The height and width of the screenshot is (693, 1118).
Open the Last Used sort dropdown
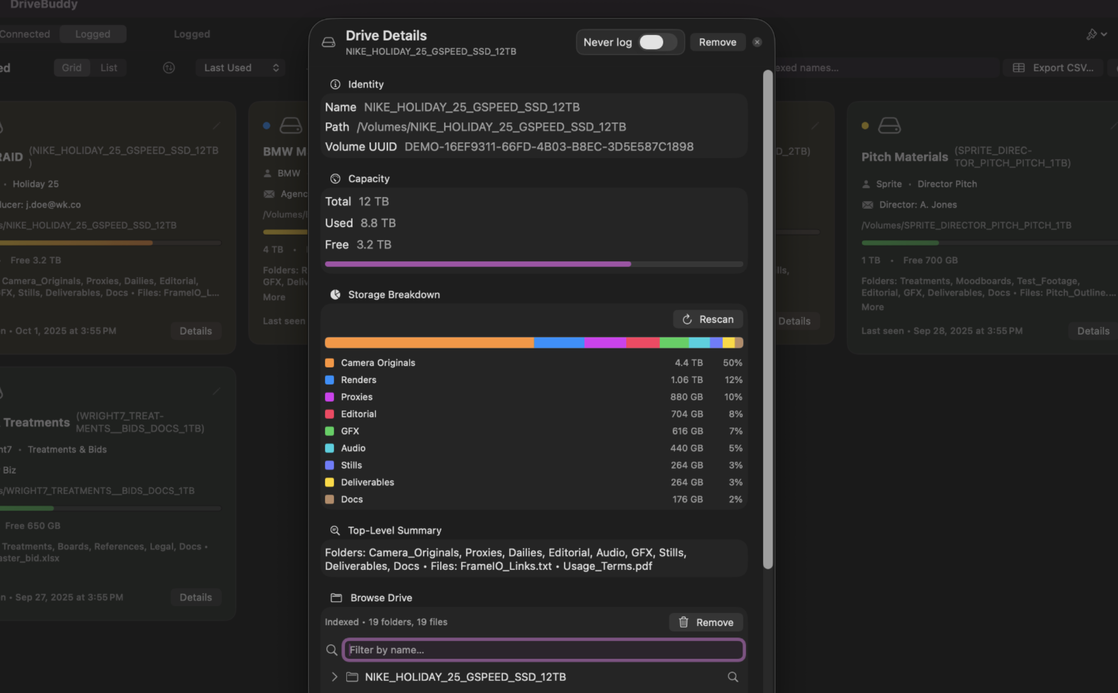click(x=240, y=68)
